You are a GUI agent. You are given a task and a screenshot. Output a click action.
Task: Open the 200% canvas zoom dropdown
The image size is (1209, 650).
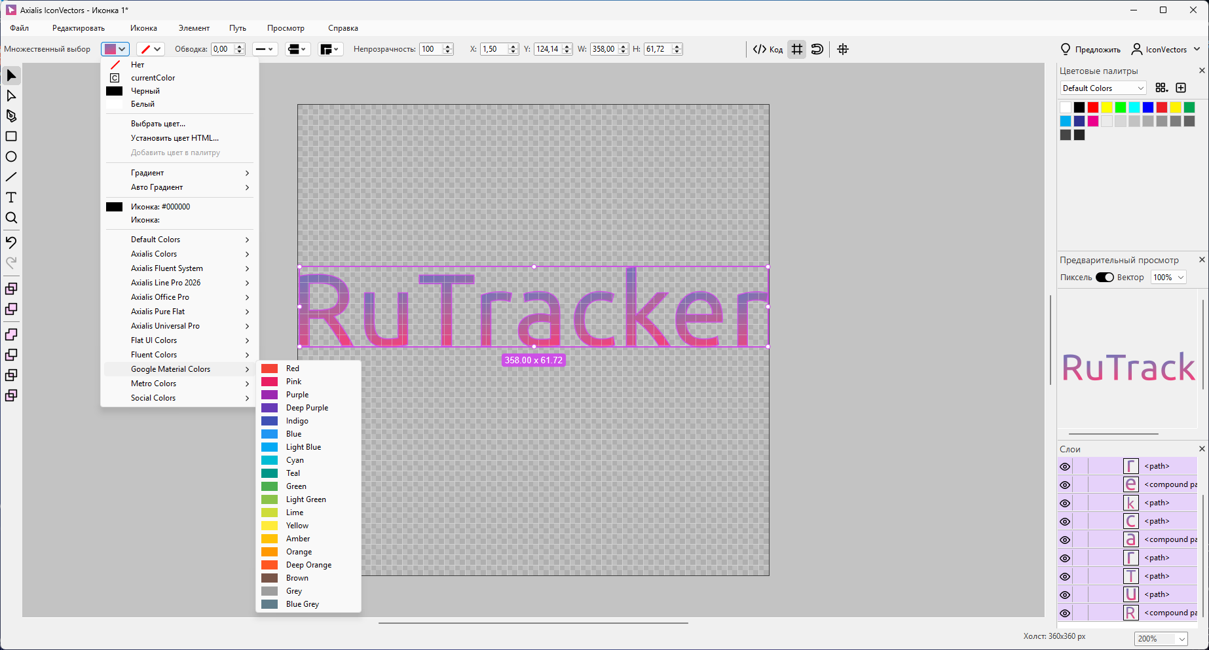[x=1161, y=639]
